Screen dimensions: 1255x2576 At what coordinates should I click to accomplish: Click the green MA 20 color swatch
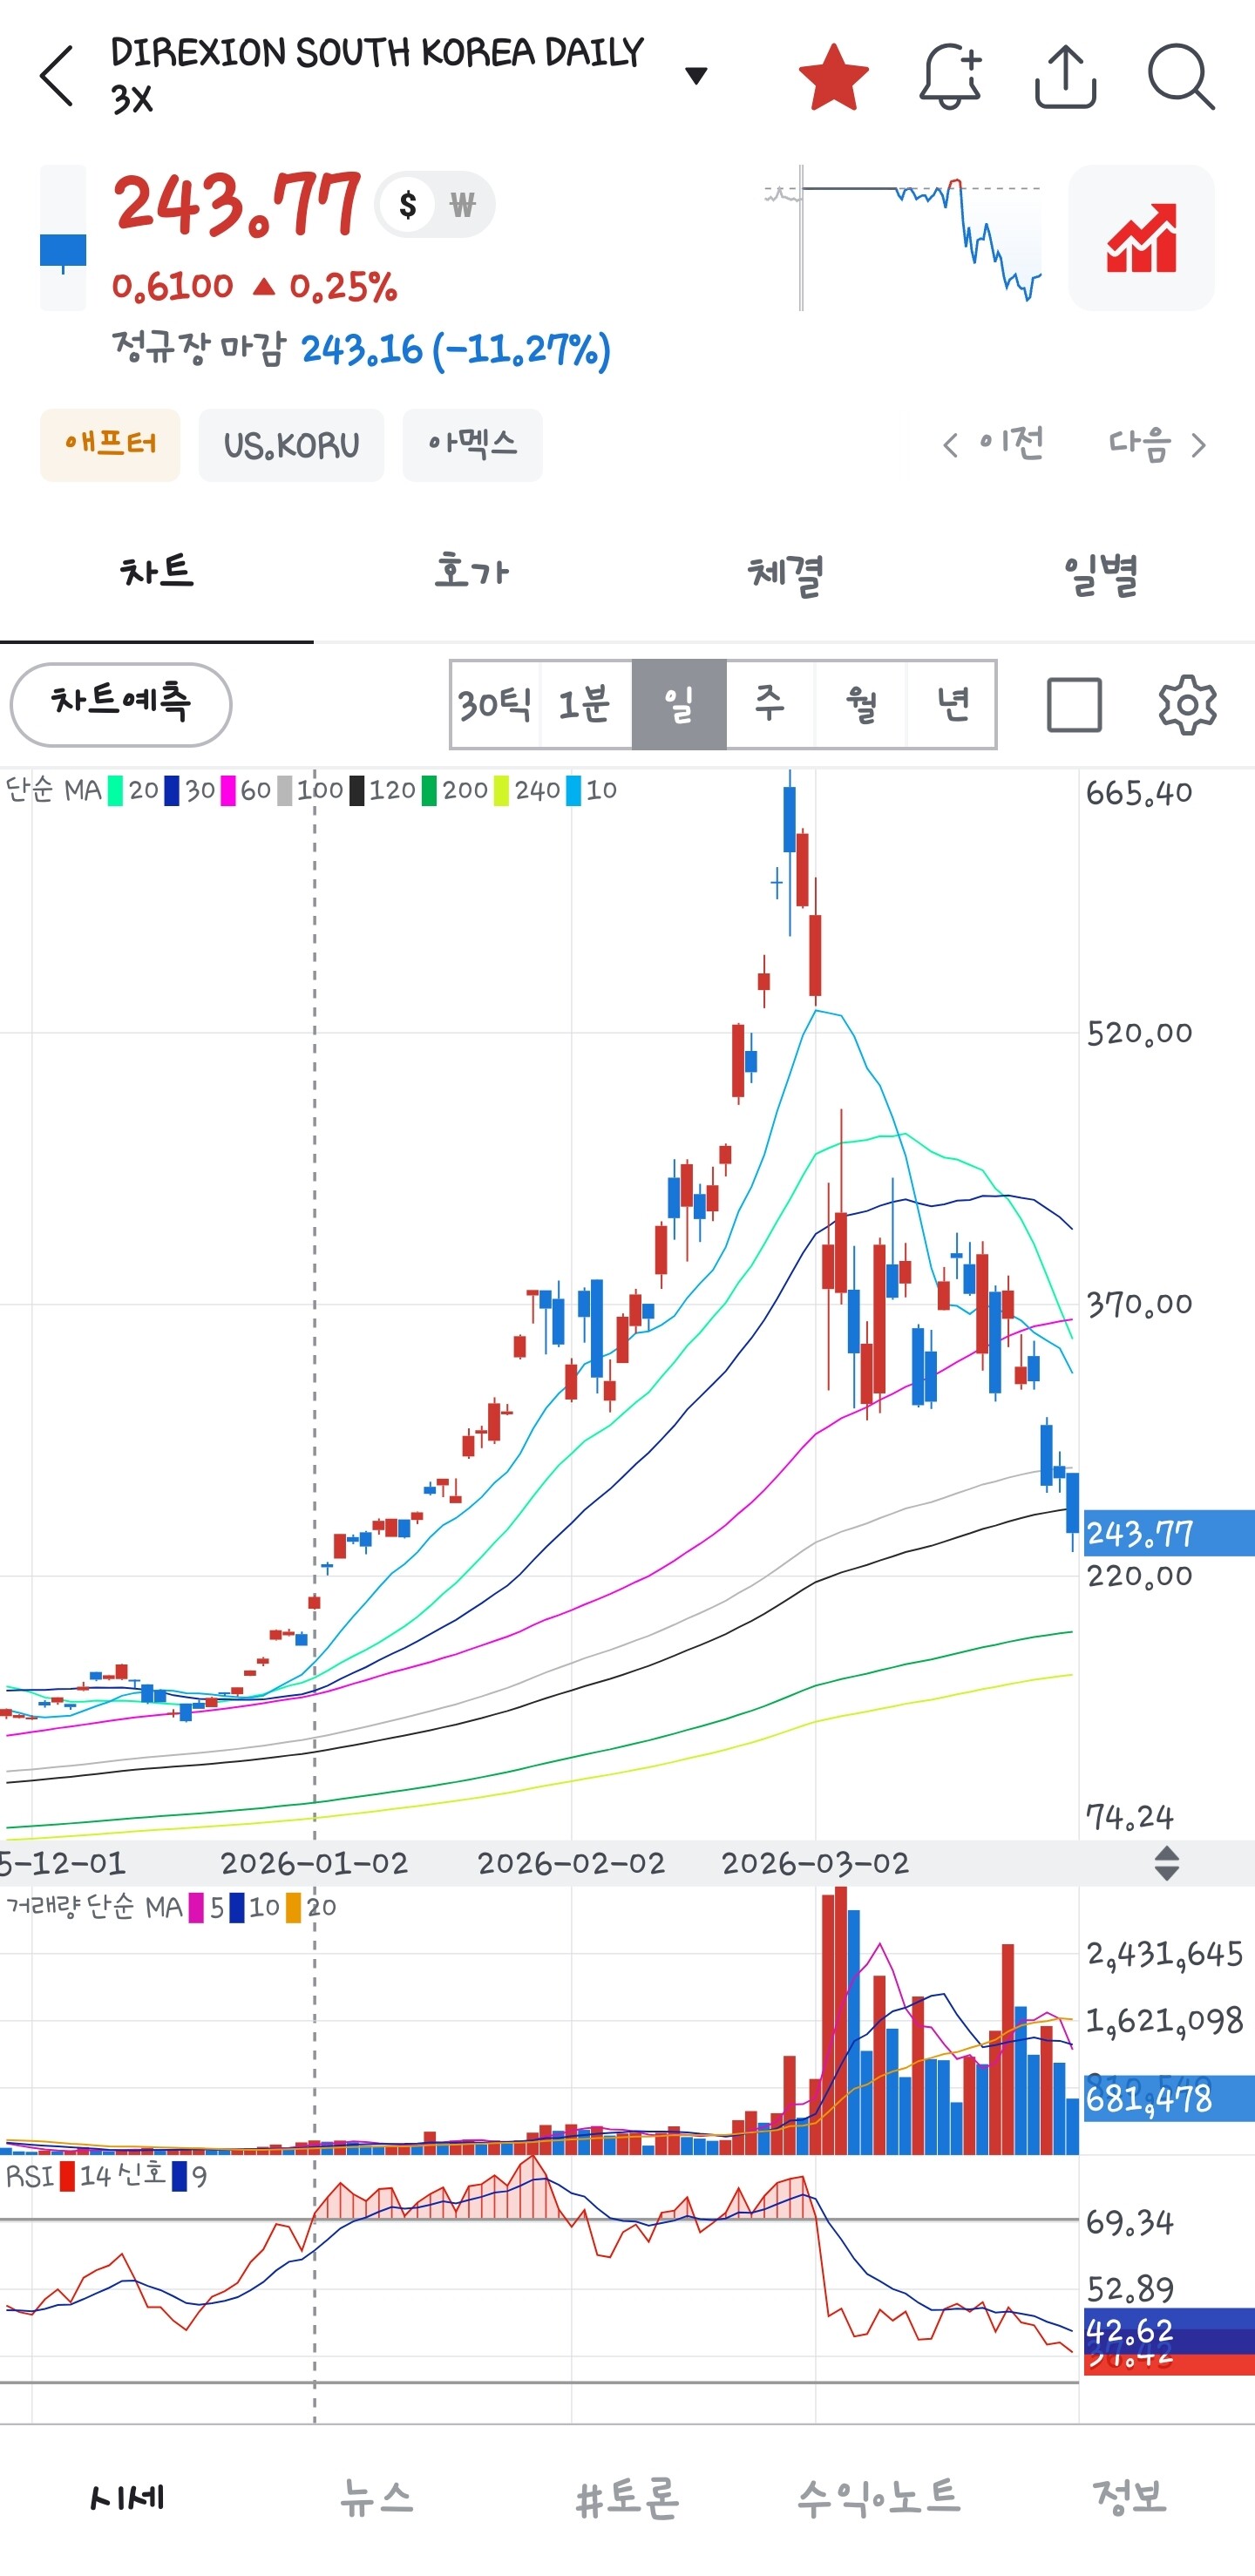tap(115, 791)
